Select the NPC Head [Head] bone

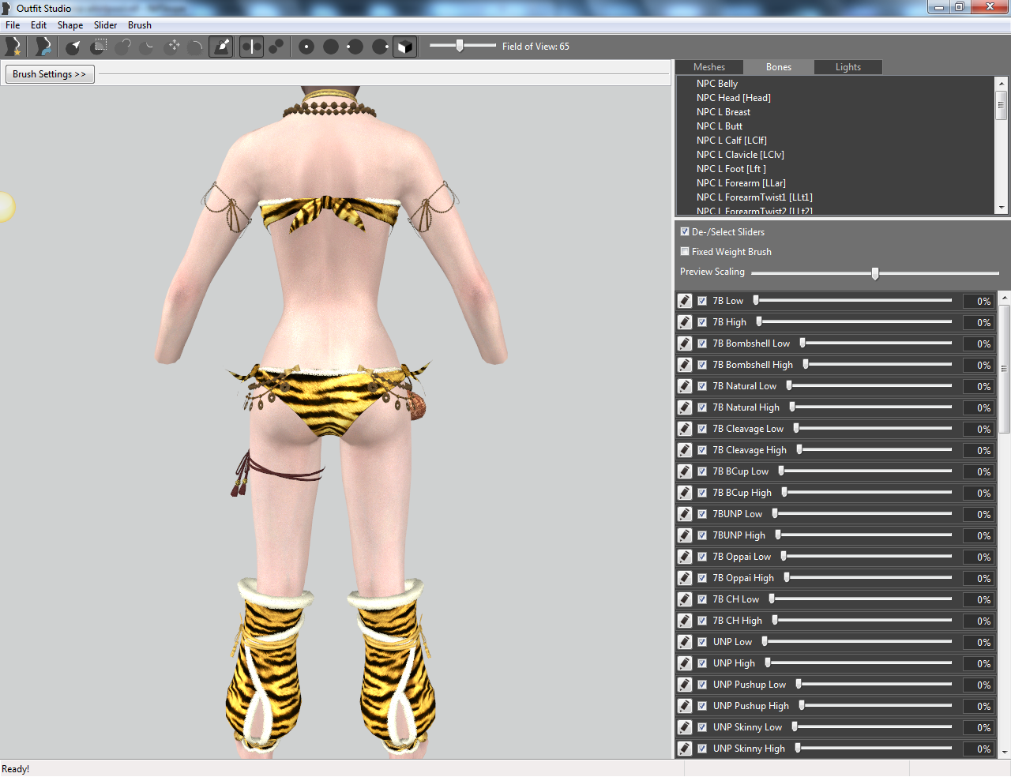tap(734, 98)
